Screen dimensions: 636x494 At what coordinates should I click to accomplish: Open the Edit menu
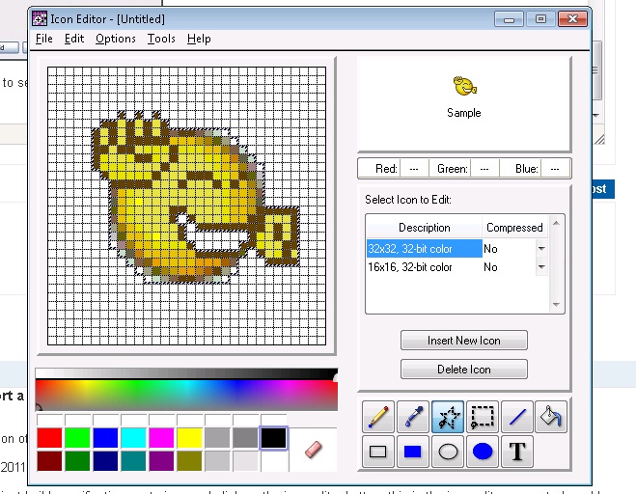point(74,39)
